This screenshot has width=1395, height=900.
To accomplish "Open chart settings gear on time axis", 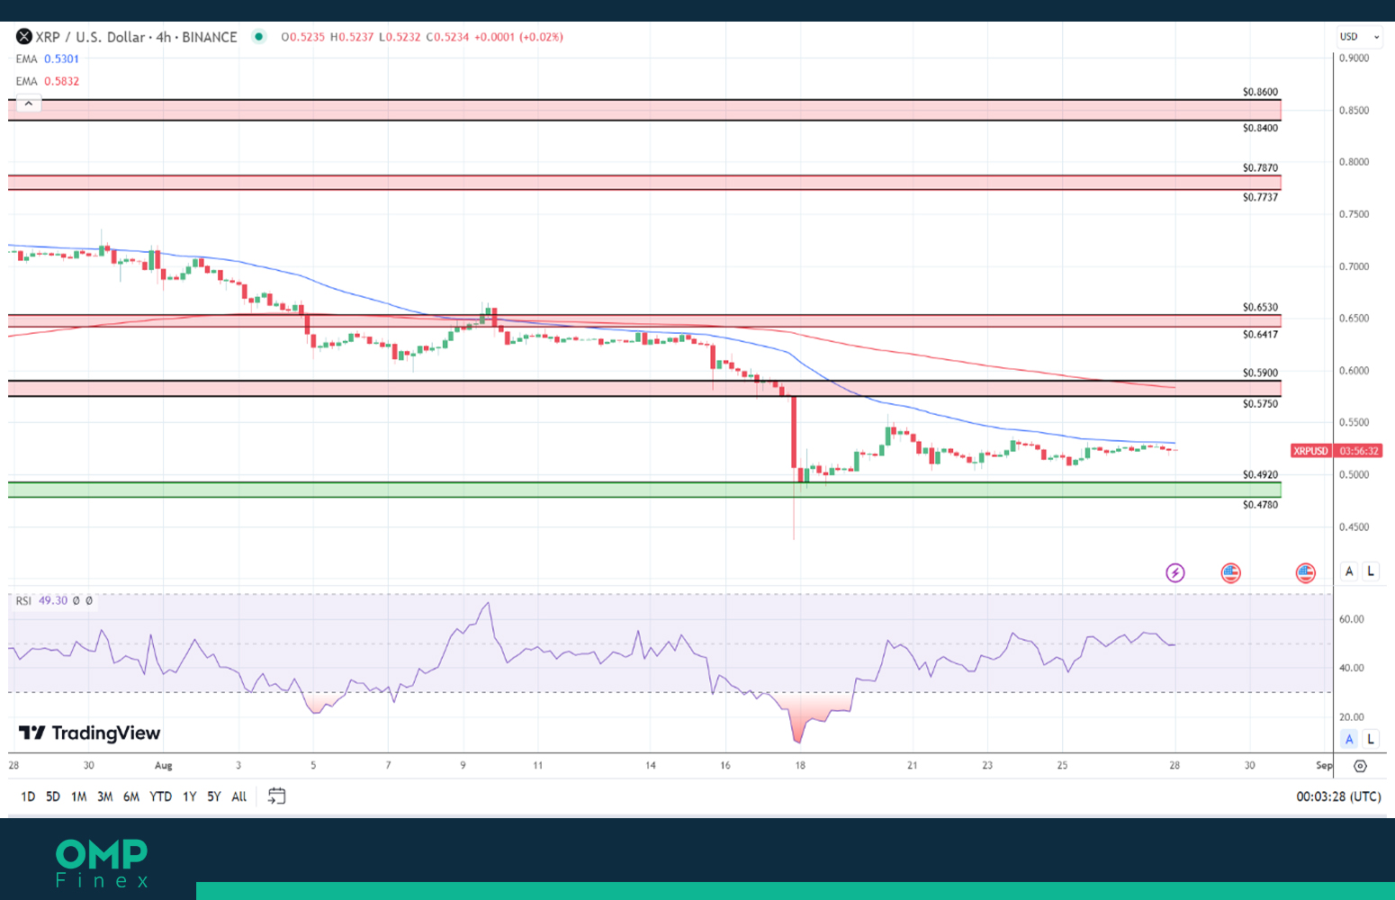I will (x=1360, y=766).
